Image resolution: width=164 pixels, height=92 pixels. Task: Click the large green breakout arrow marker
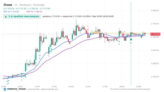click(131, 39)
